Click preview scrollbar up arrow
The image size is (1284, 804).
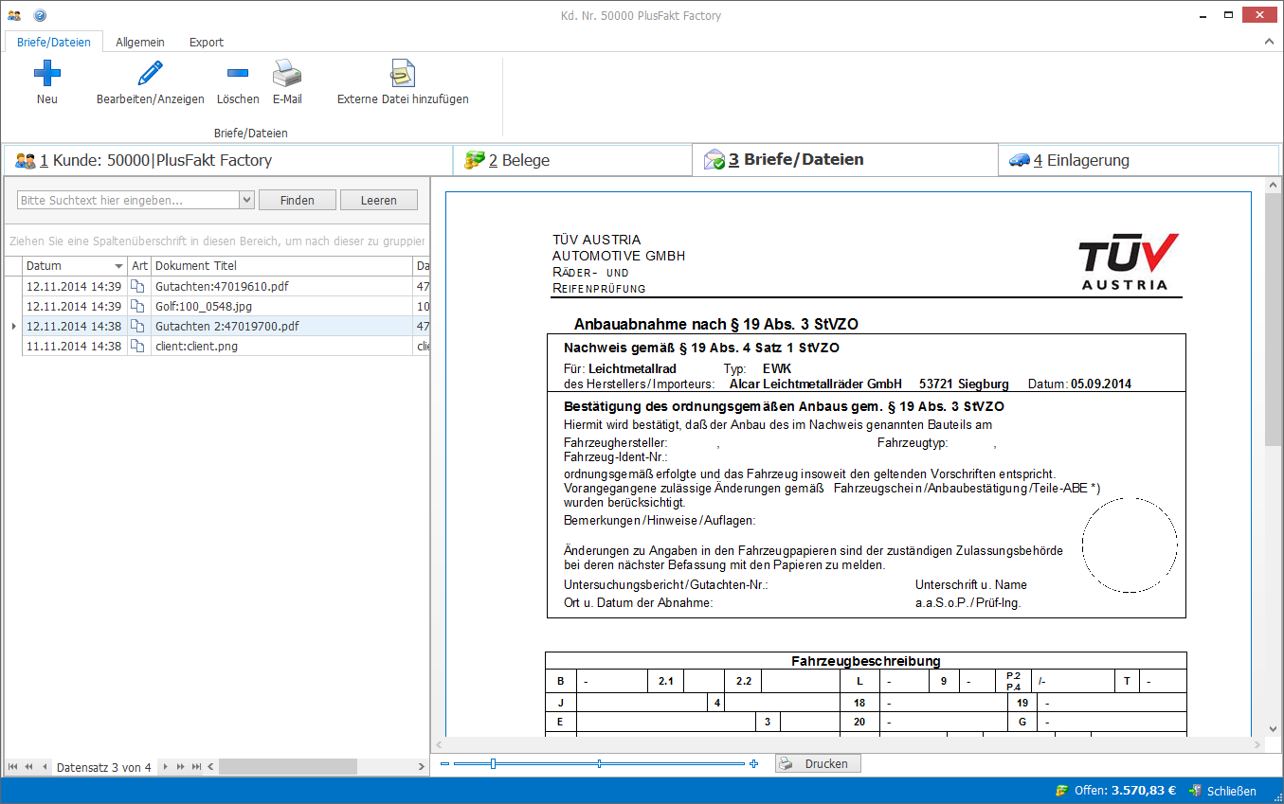1273,185
